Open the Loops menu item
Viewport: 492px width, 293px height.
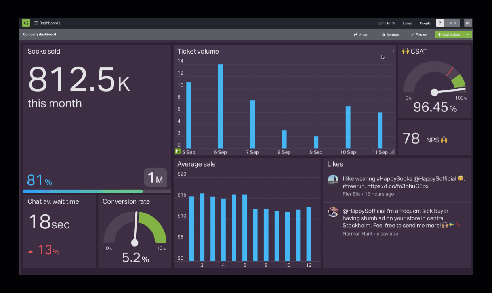pos(408,23)
